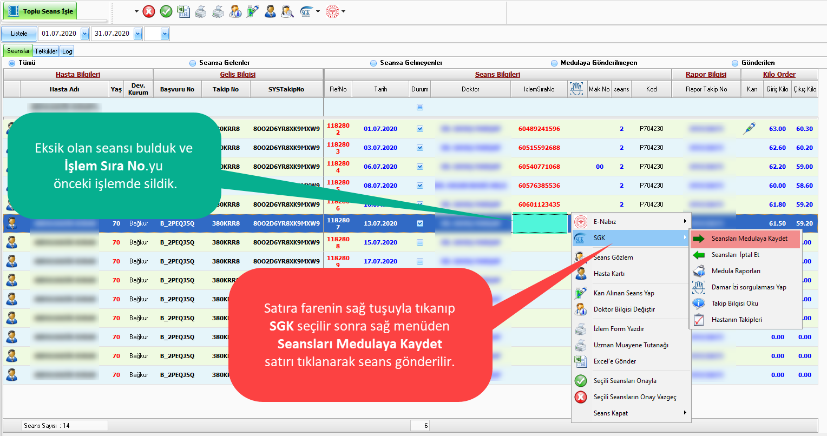Choose Uzman Muayene Tutanağı
This screenshot has height=436, width=827.
[631, 345]
